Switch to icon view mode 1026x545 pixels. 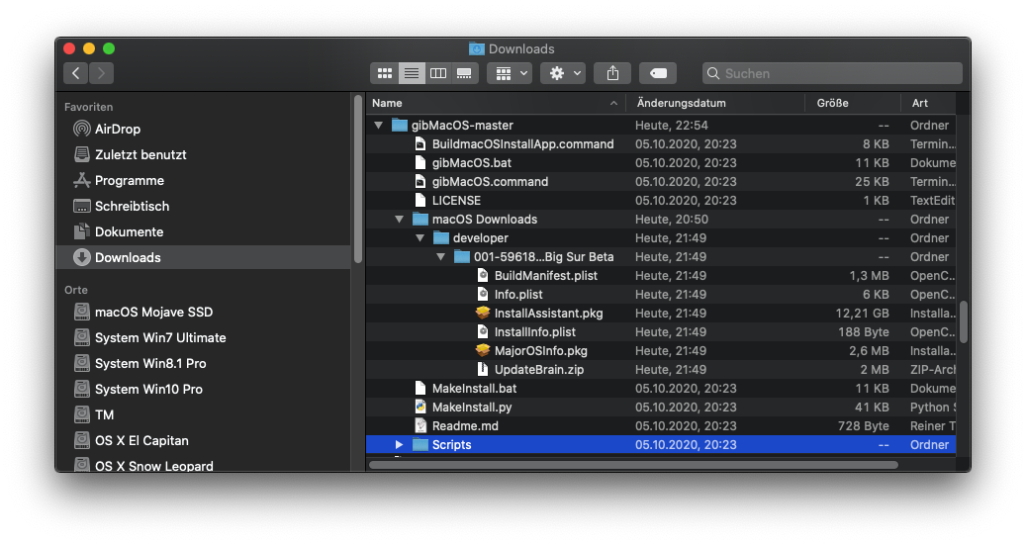click(x=385, y=73)
